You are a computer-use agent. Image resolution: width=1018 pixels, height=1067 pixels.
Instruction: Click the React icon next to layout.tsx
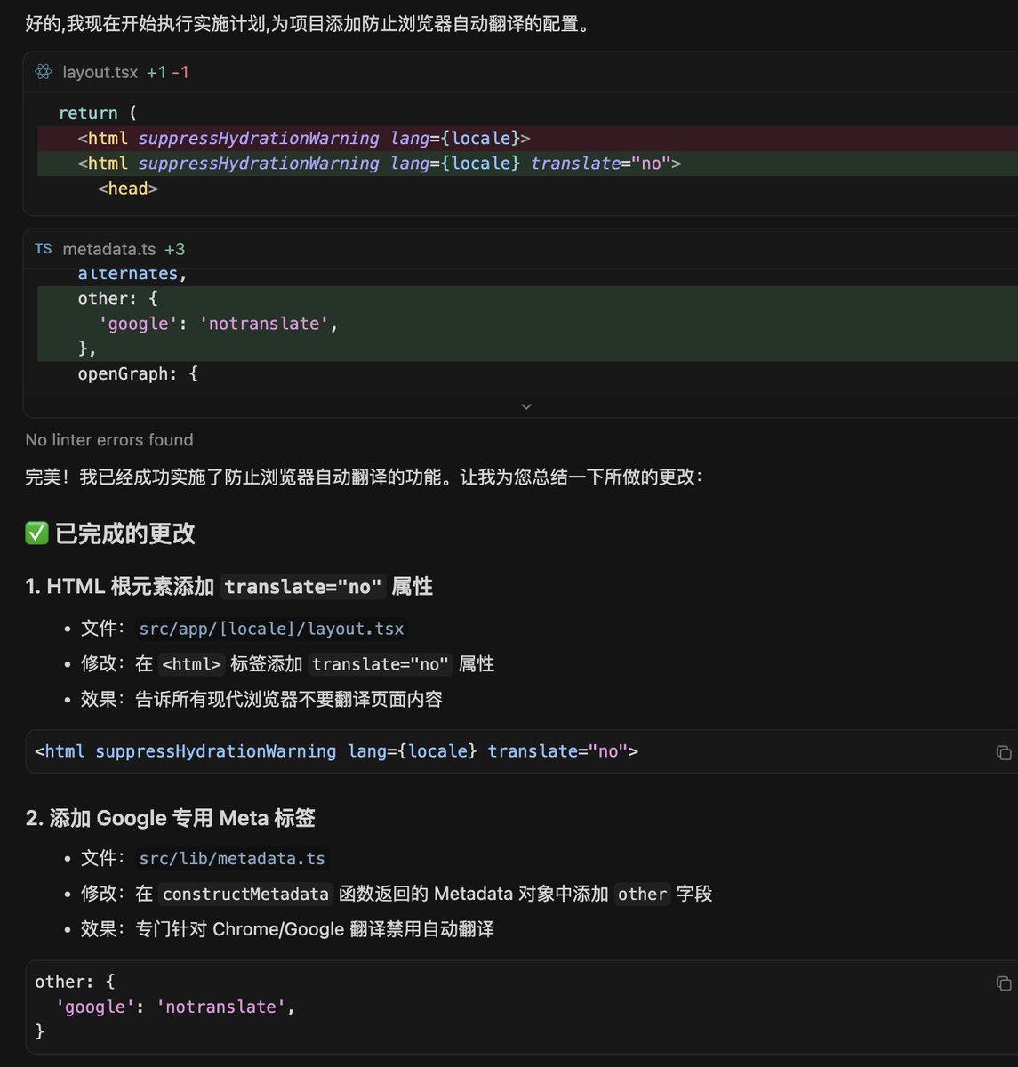[42, 72]
